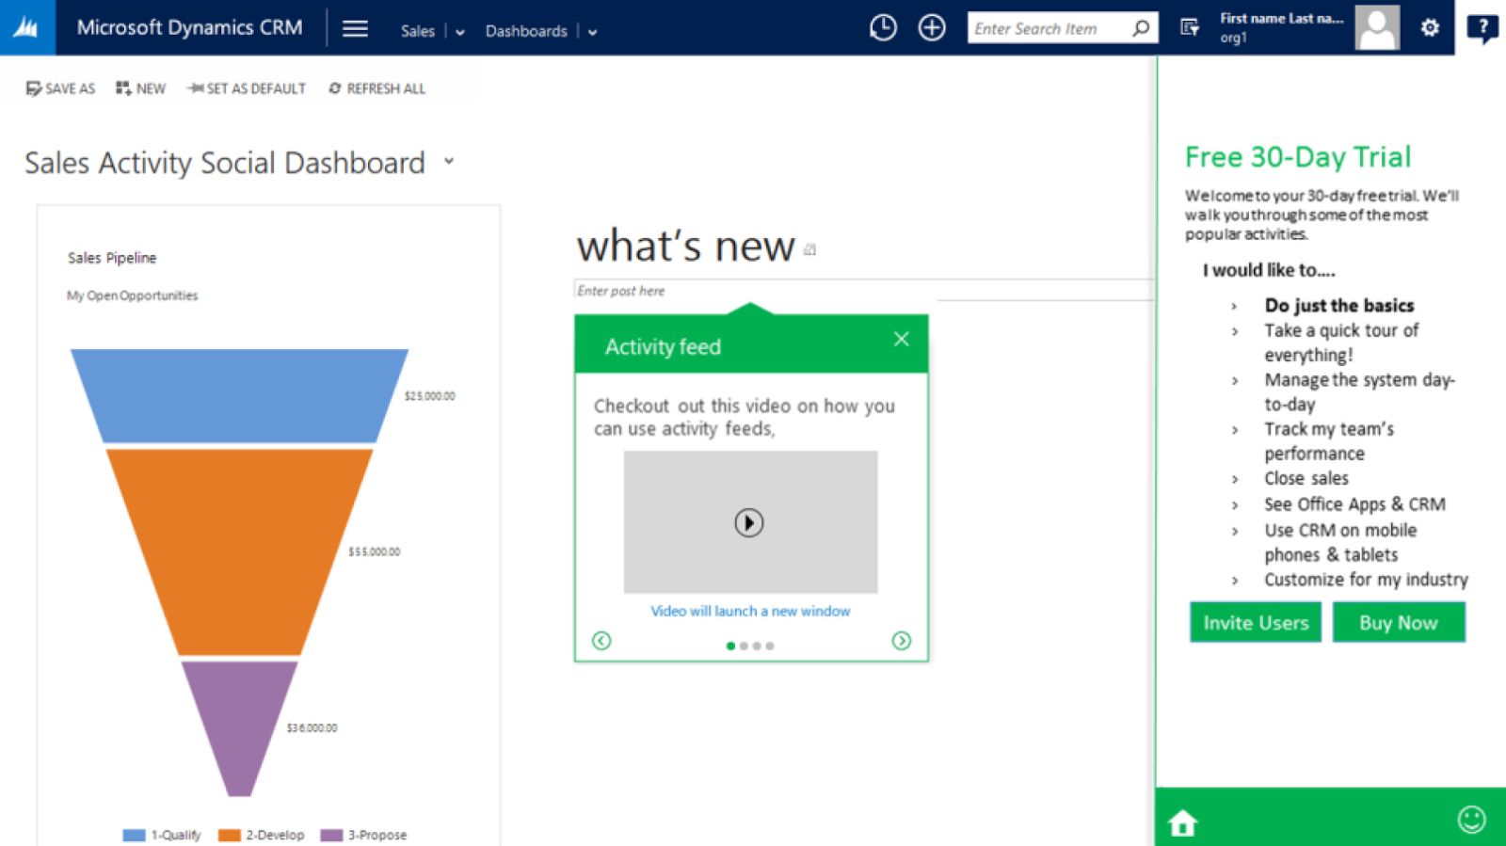Open the advanced find icon
Screen dimensions: 1506x846
tap(1190, 28)
